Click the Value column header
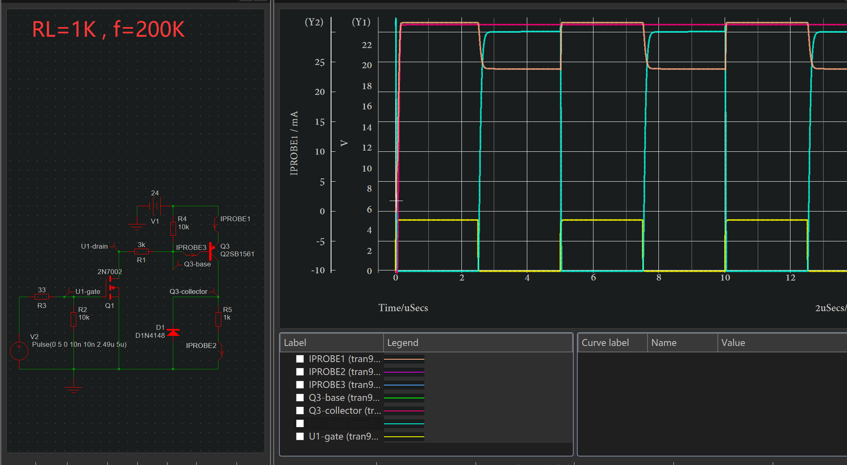 click(x=782, y=343)
